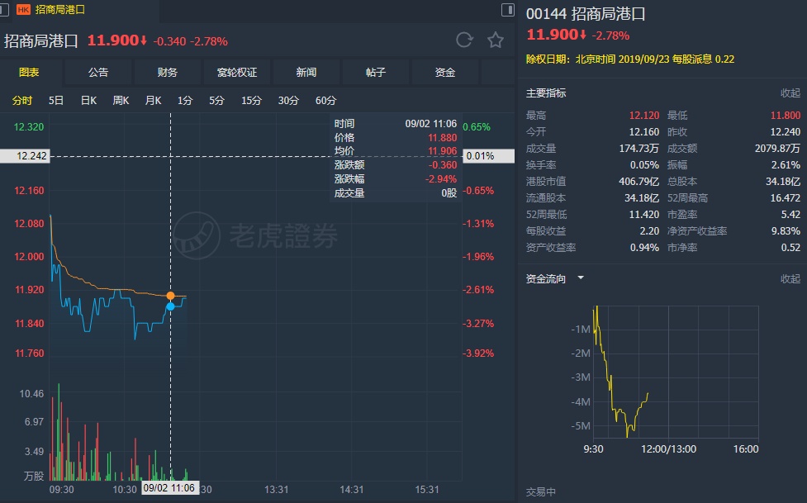Expand the 资金流向 dropdown arrow
Image resolution: width=807 pixels, height=503 pixels.
[x=581, y=278]
